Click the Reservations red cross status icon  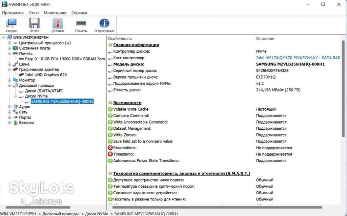coord(110,148)
